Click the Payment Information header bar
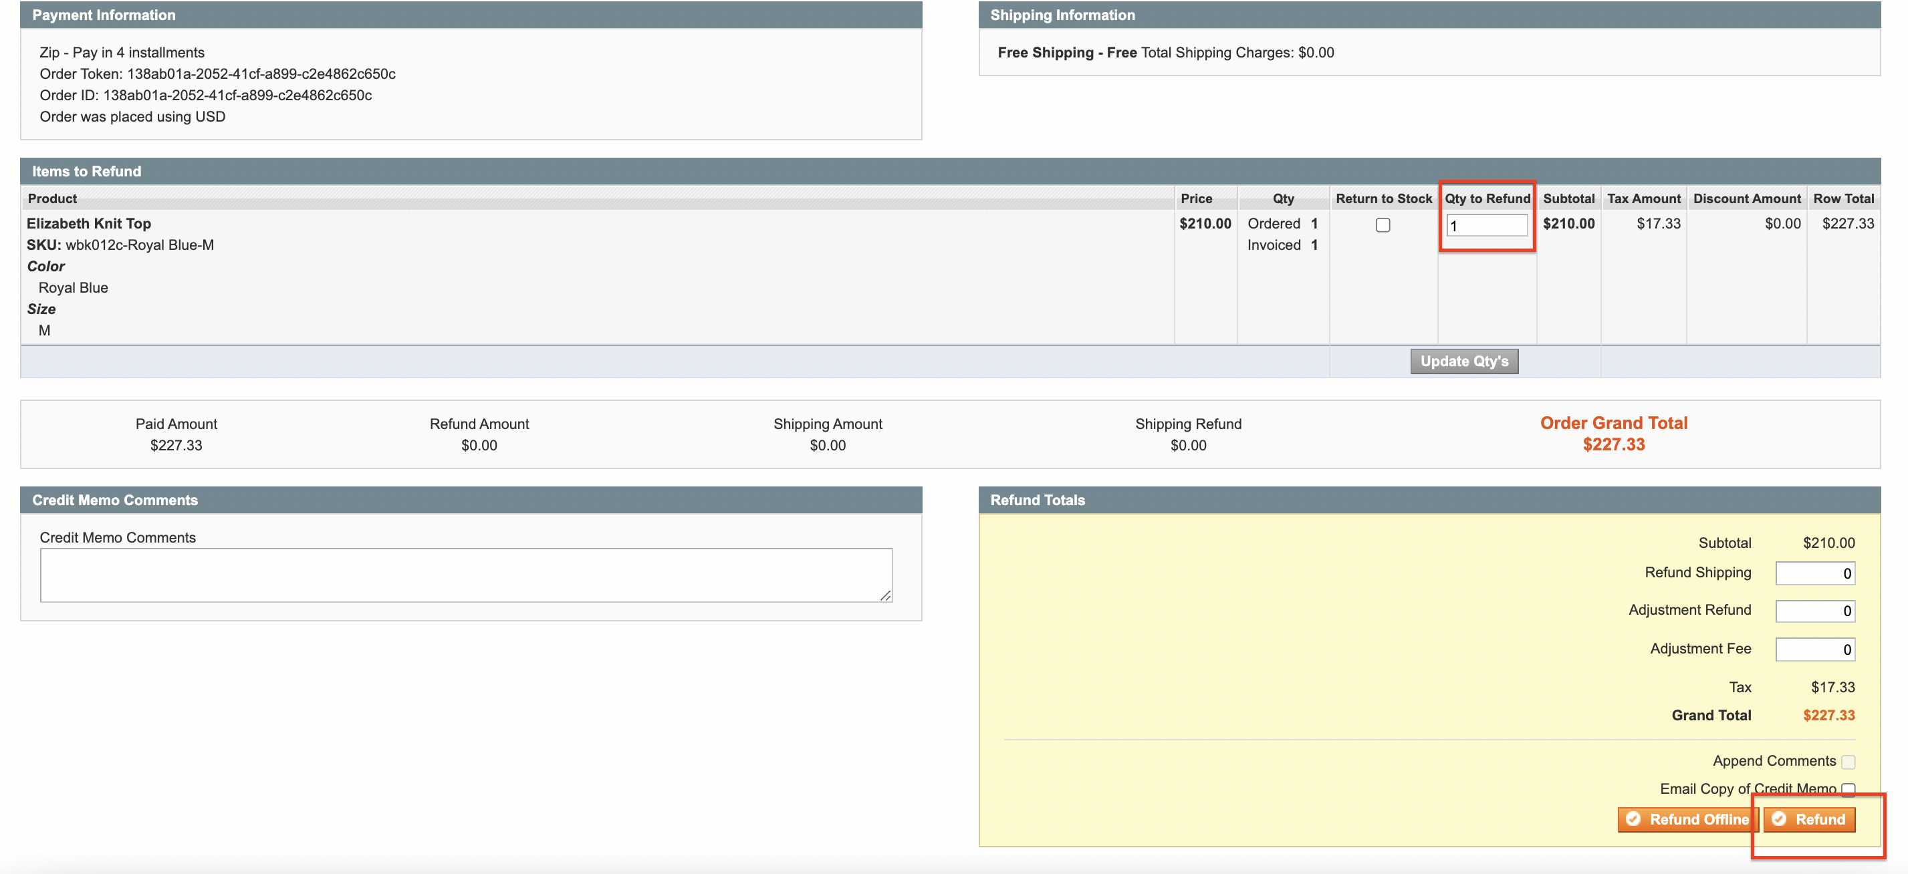The image size is (1908, 874). 104,15
